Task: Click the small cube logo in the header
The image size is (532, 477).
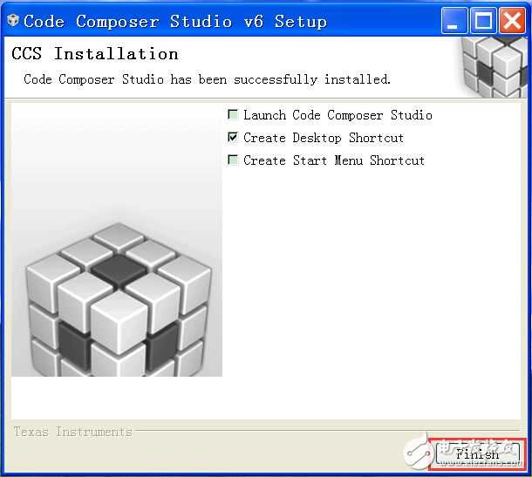Action: click(x=494, y=67)
